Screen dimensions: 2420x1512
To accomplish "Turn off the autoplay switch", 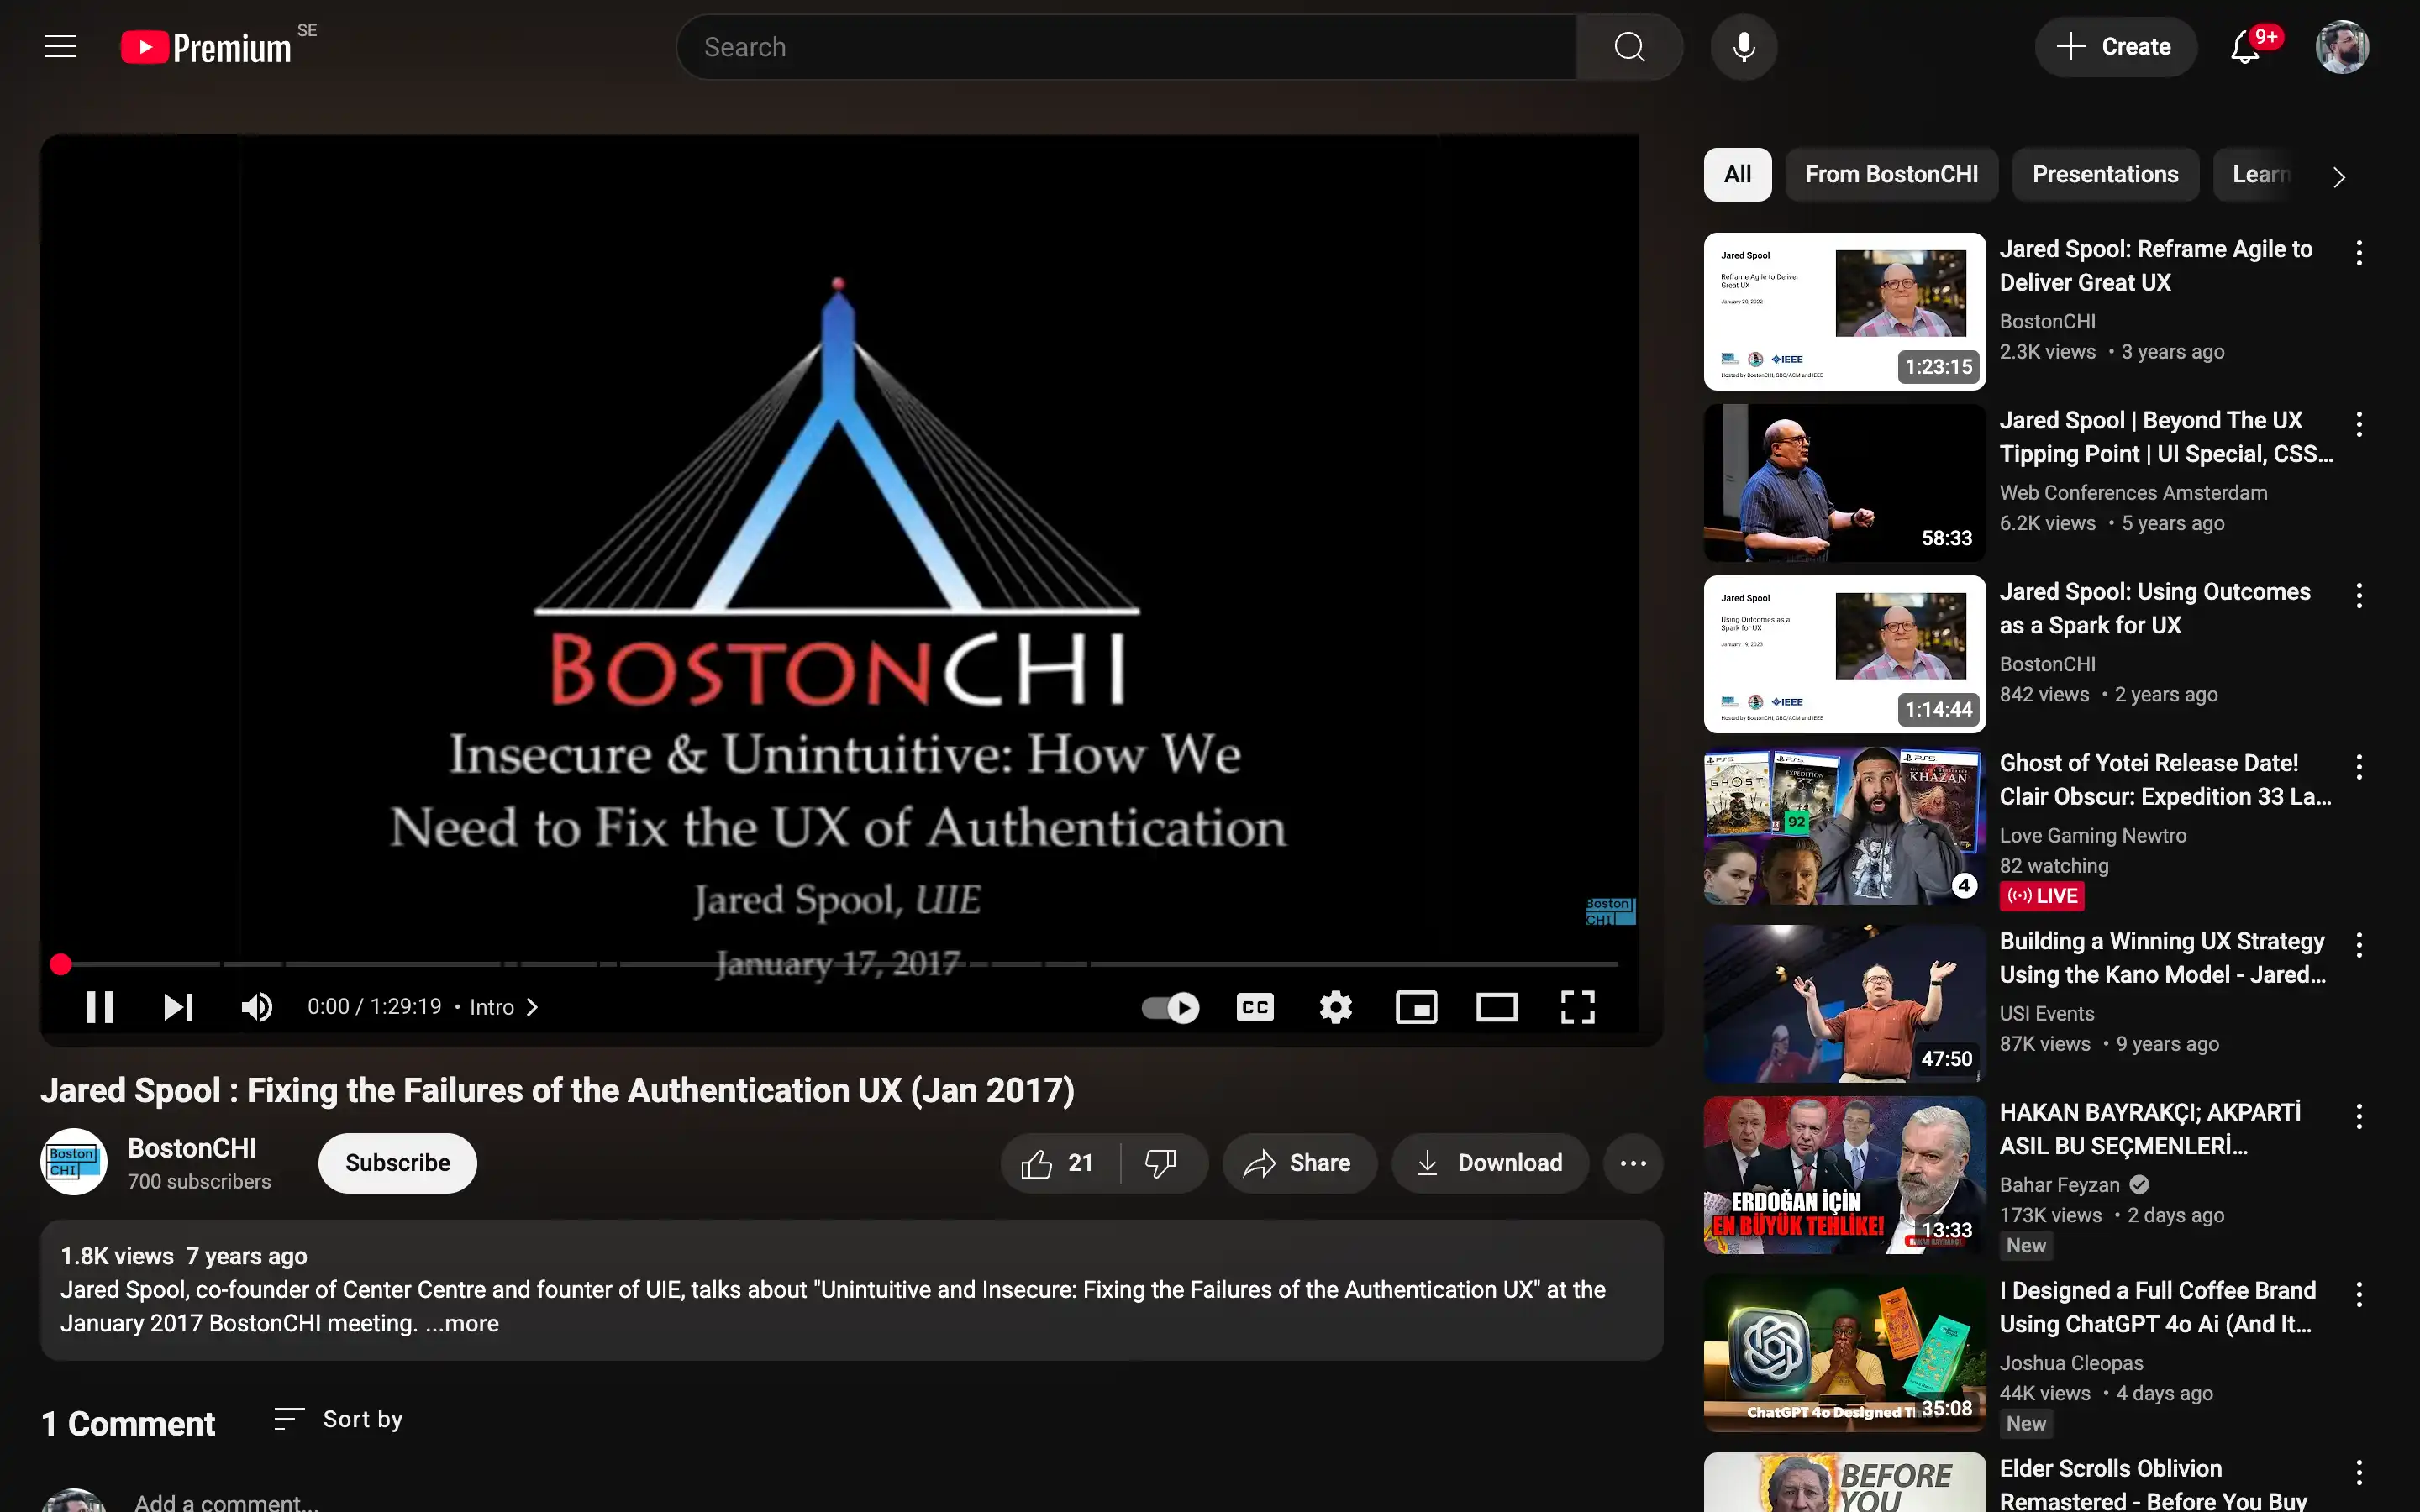I will click(x=1171, y=1007).
